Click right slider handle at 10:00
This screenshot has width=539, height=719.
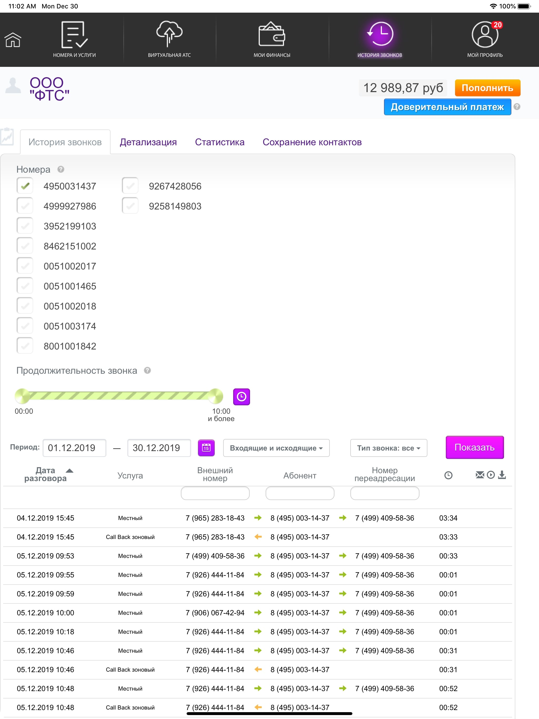pyautogui.click(x=216, y=396)
